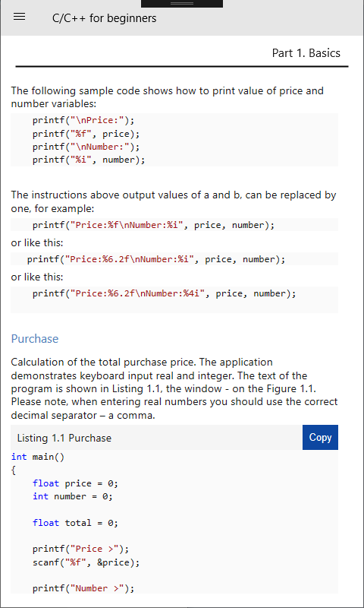The height and width of the screenshot is (608, 364).
Task: Click the "int number = 0;" declaration
Action: pos(73,496)
